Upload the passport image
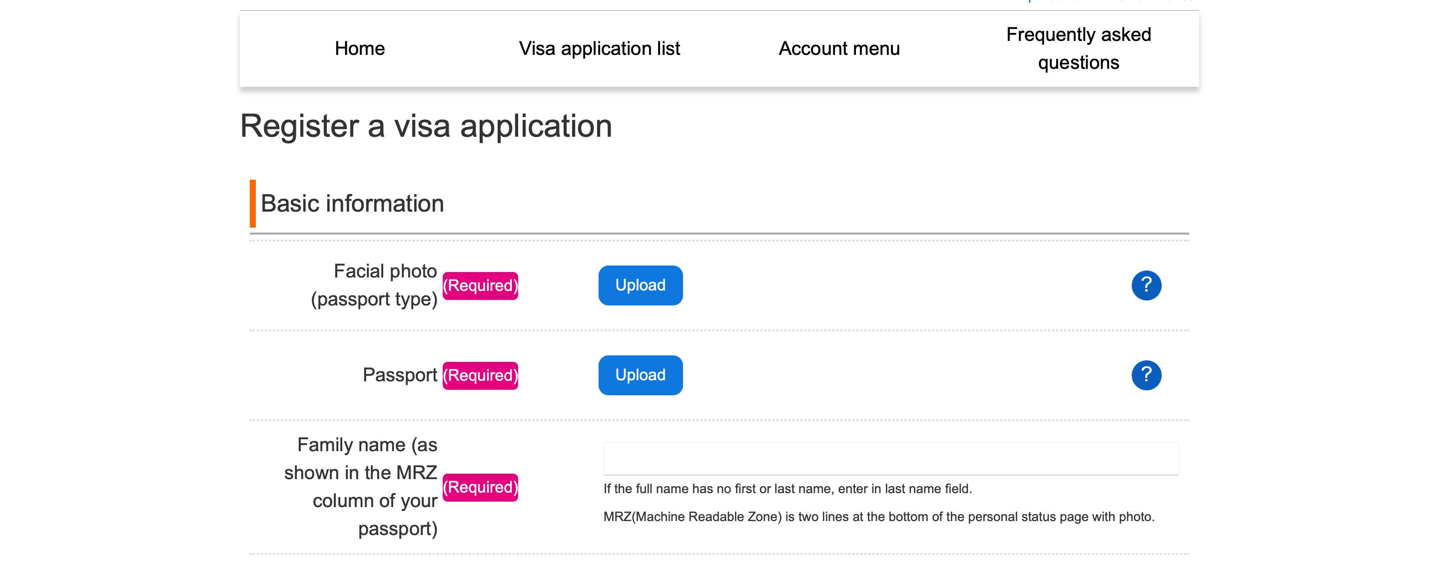Image resolution: width=1436 pixels, height=561 pixels. pyautogui.click(x=641, y=375)
